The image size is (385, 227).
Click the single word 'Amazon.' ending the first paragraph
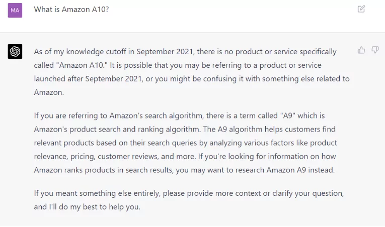49,92
